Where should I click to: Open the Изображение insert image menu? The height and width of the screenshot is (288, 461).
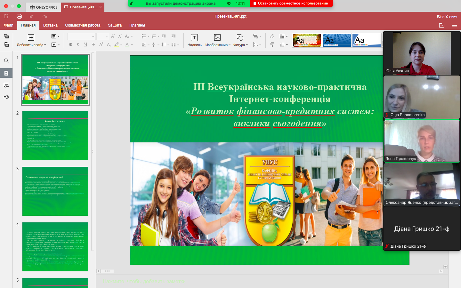pos(218,40)
